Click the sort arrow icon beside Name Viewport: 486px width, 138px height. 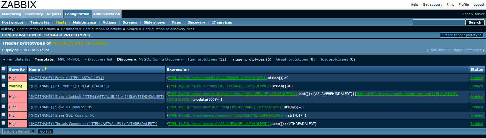point(44,69)
